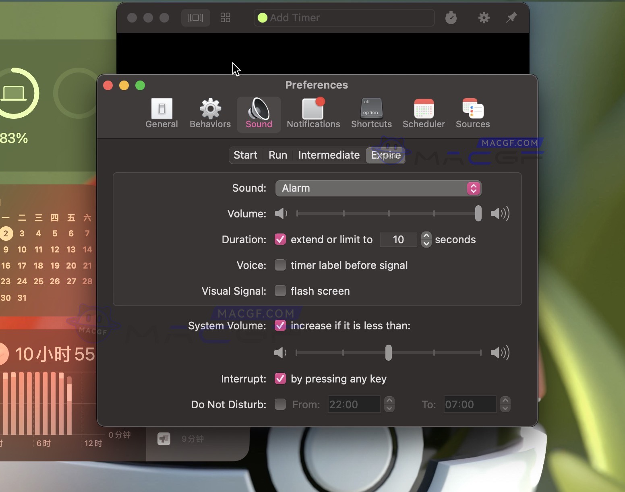Click the grid layout icon in the toolbar
This screenshot has height=492, width=625.
pos(225,18)
